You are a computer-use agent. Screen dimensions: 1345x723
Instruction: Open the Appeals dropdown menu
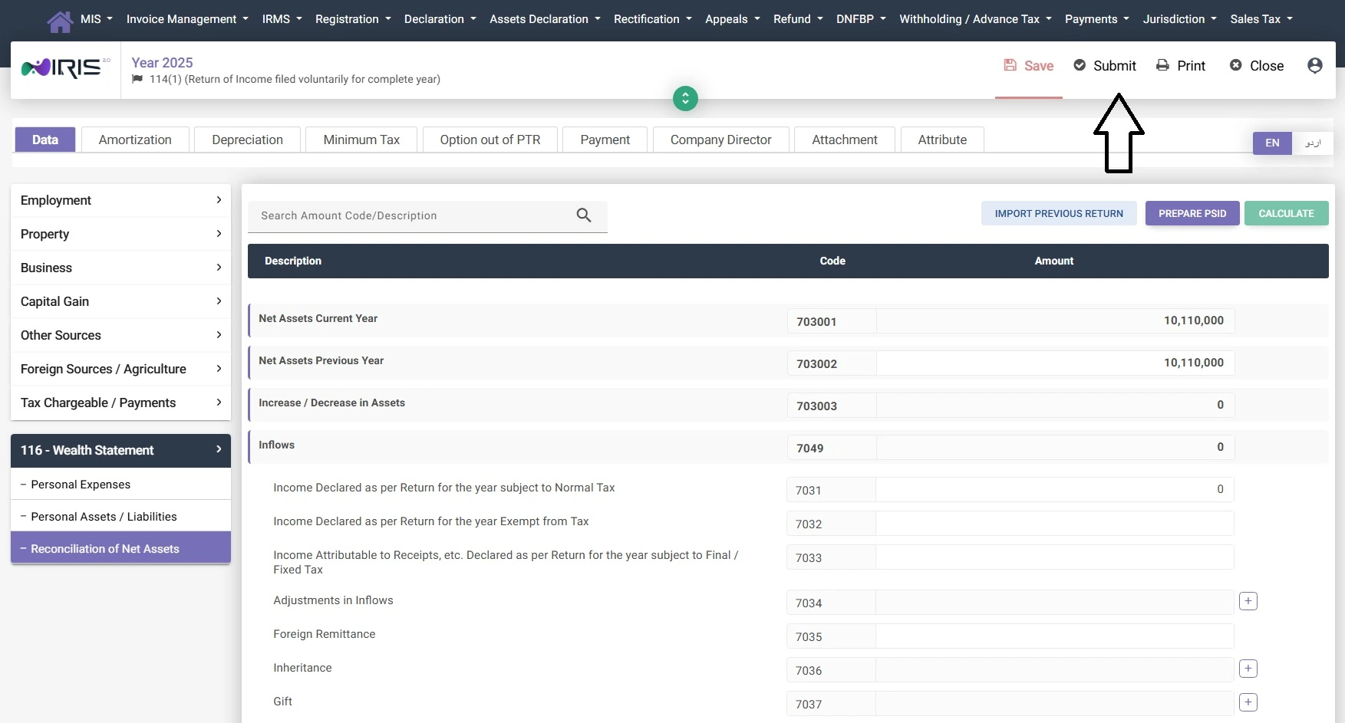tap(733, 19)
